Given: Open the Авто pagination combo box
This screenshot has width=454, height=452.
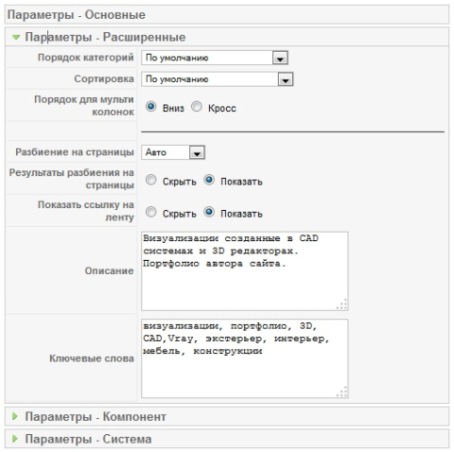Looking at the screenshot, I should pyautogui.click(x=173, y=153).
